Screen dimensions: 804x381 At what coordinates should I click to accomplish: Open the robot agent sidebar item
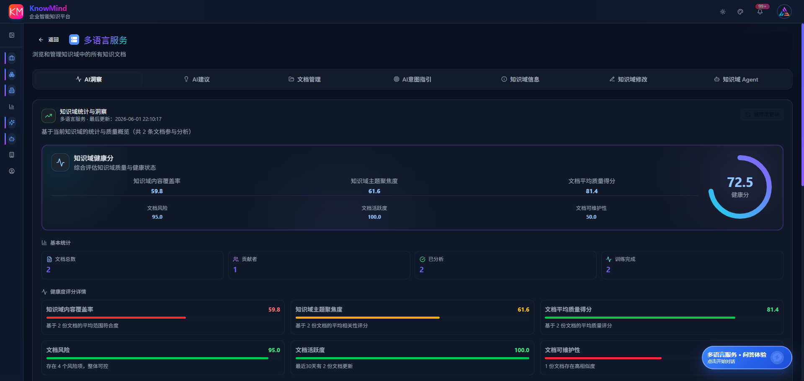tap(12, 139)
